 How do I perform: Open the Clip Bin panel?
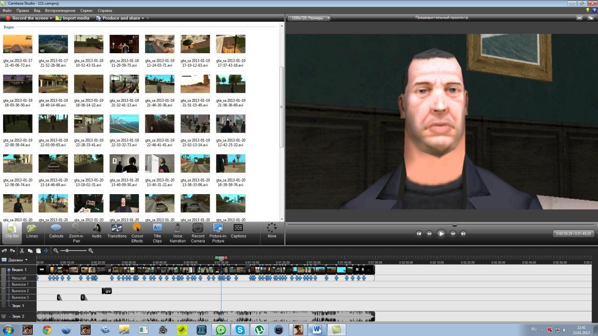pyautogui.click(x=12, y=232)
